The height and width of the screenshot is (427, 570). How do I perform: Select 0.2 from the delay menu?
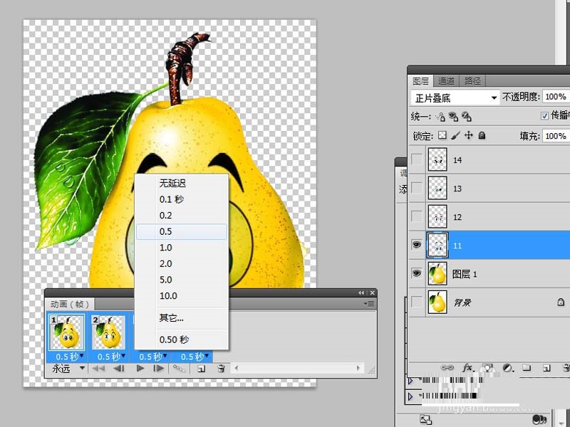tap(173, 215)
